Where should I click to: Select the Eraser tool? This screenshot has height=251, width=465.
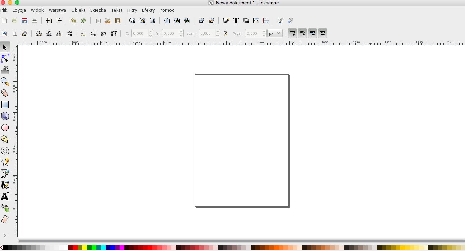click(x=5, y=219)
